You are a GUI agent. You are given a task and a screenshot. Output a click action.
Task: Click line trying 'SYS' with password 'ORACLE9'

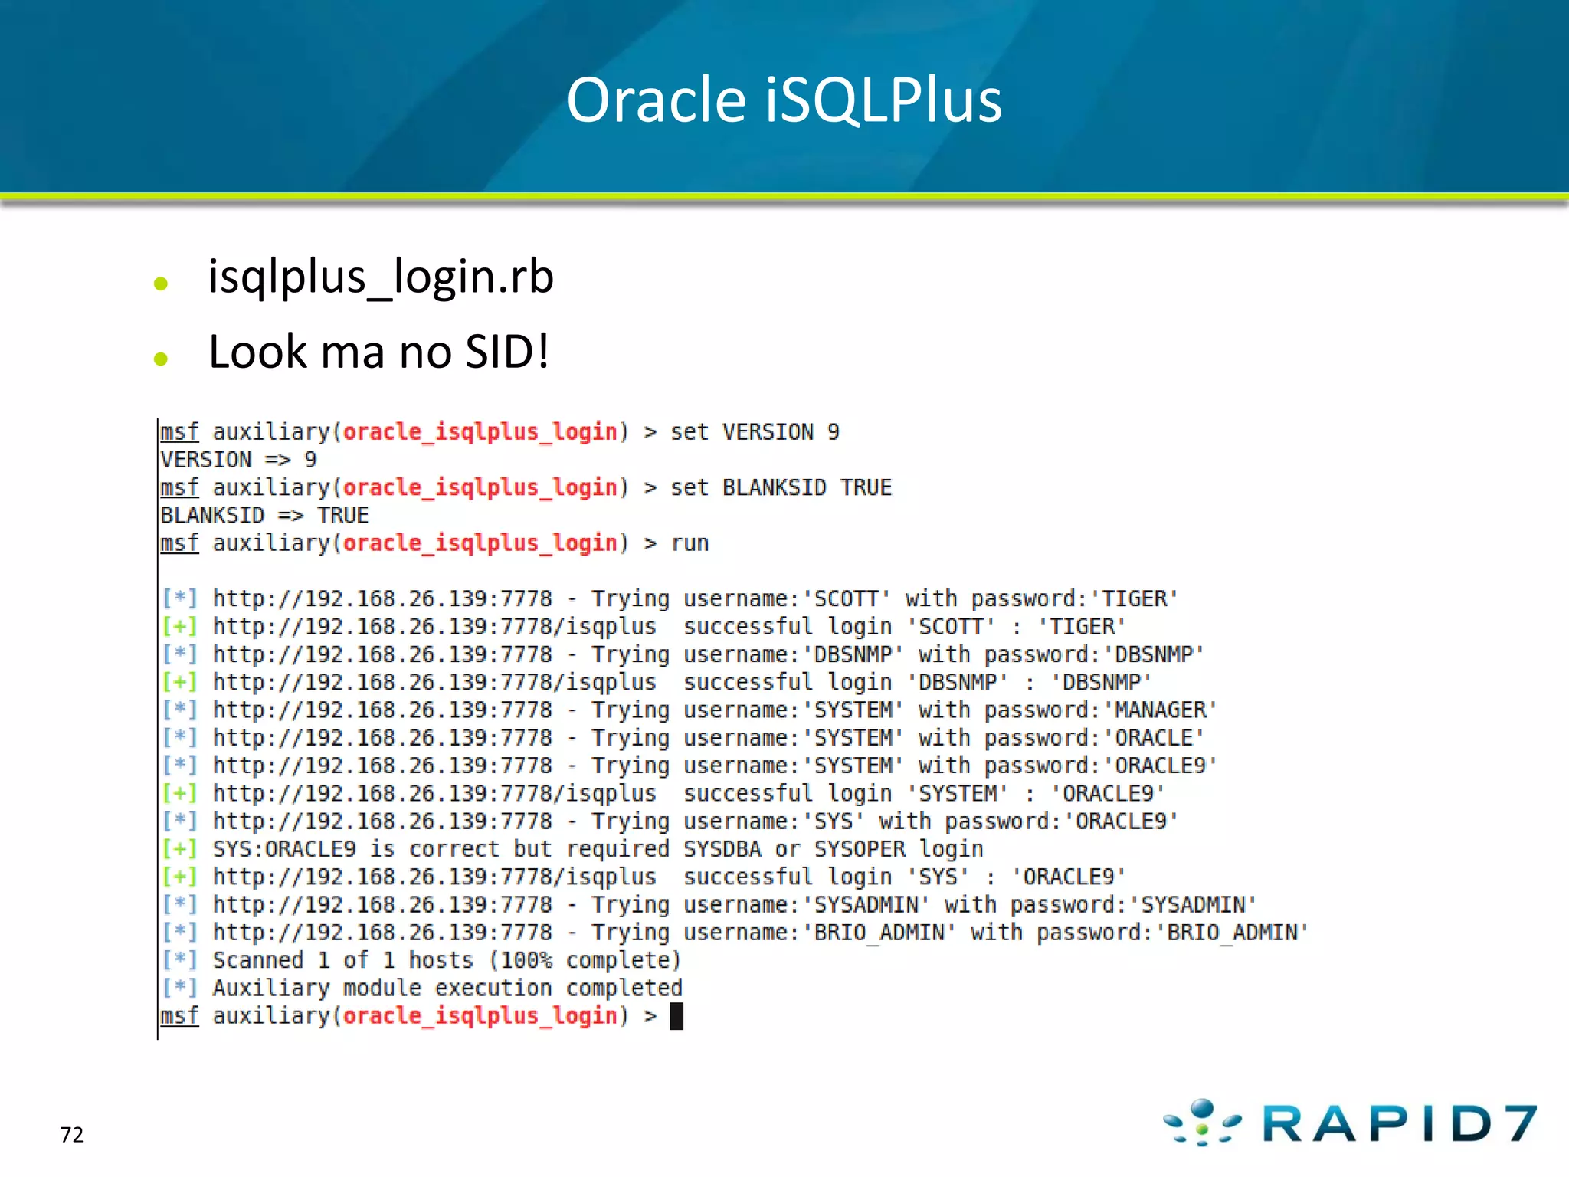point(670,821)
